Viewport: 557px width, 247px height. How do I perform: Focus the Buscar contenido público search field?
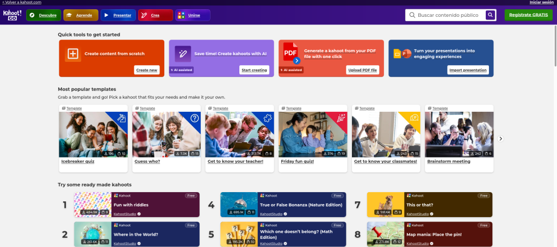448,15
